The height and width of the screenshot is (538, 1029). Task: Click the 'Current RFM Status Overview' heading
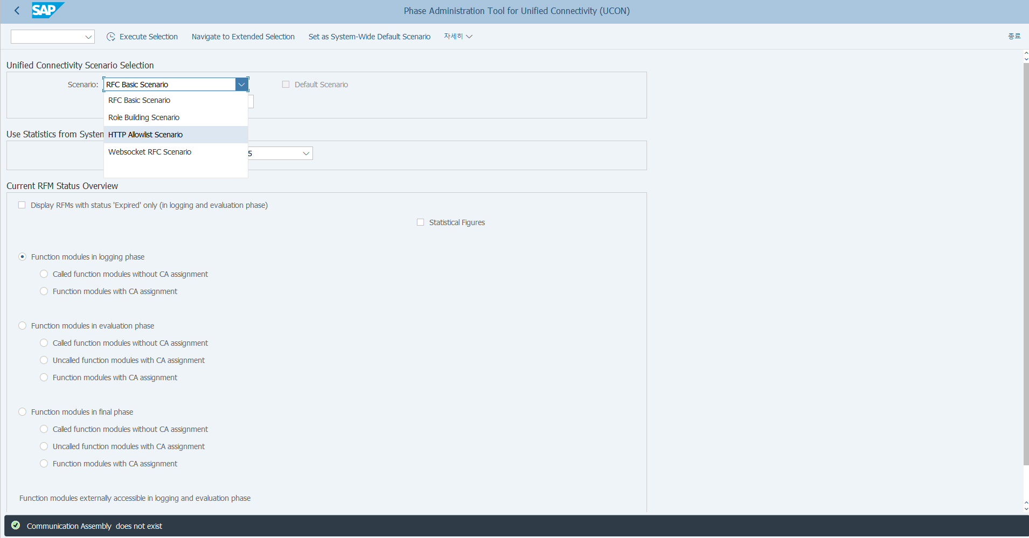[62, 186]
